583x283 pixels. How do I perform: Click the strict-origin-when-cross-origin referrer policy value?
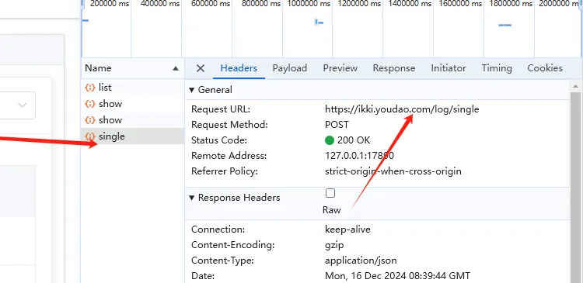coord(393,171)
